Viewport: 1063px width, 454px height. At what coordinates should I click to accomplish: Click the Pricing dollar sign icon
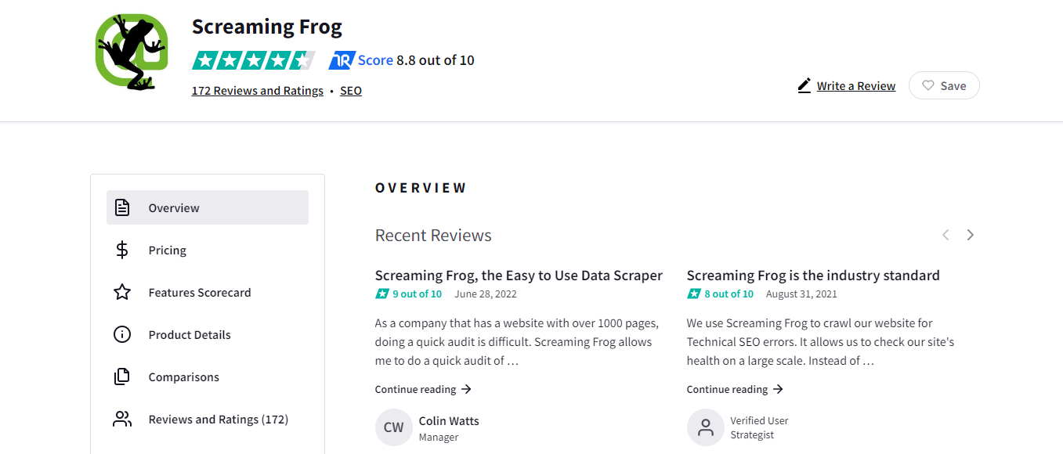[x=122, y=250]
